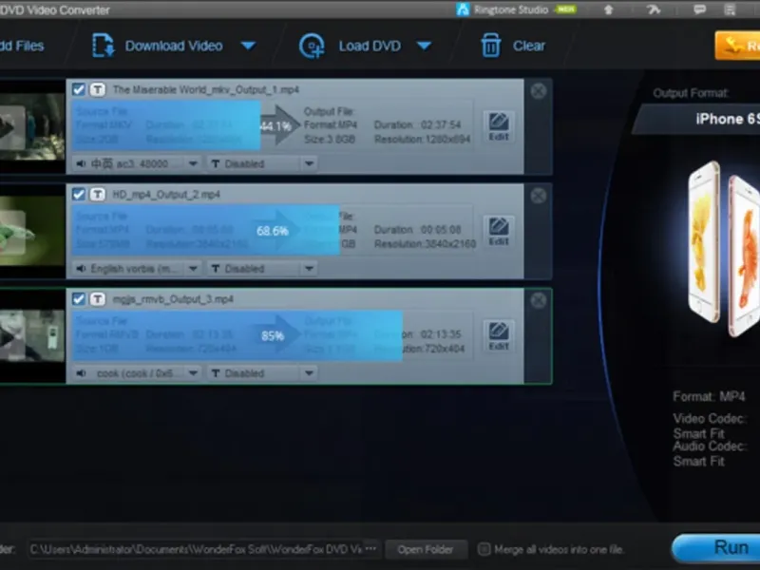Edit the mgjs_rmvb_Output_3.mp4 video
This screenshot has width=760, height=570.
click(x=499, y=335)
